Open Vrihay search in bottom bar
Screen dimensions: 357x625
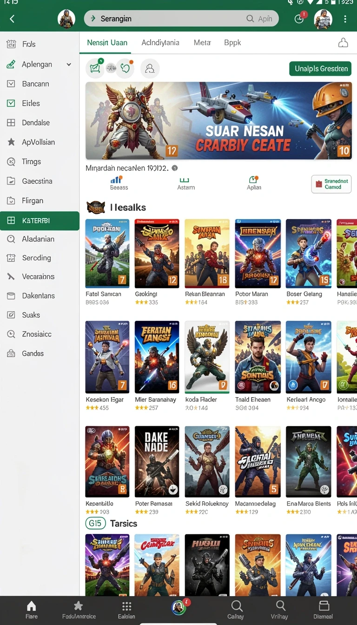tap(280, 610)
